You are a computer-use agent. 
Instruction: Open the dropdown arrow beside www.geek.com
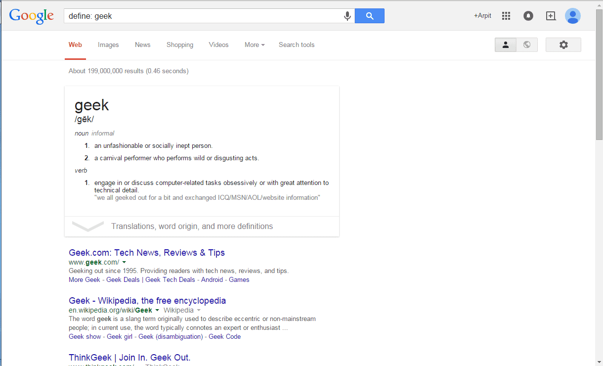[x=124, y=262]
